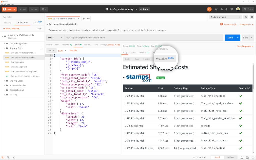Open the No Environment dropdown
This screenshot has width=256, height=160.
tap(225, 17)
